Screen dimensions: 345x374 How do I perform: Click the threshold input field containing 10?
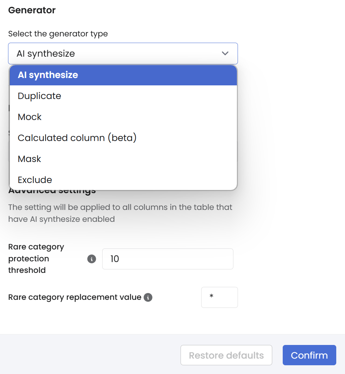[x=168, y=259]
